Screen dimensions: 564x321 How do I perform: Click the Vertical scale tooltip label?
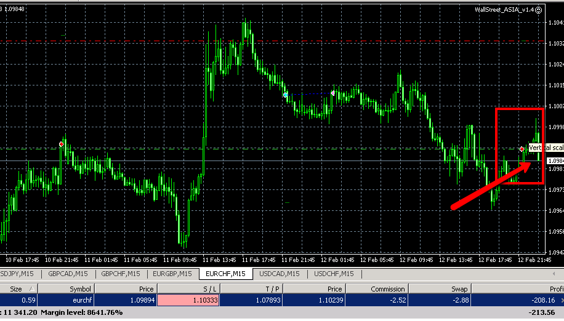546,148
